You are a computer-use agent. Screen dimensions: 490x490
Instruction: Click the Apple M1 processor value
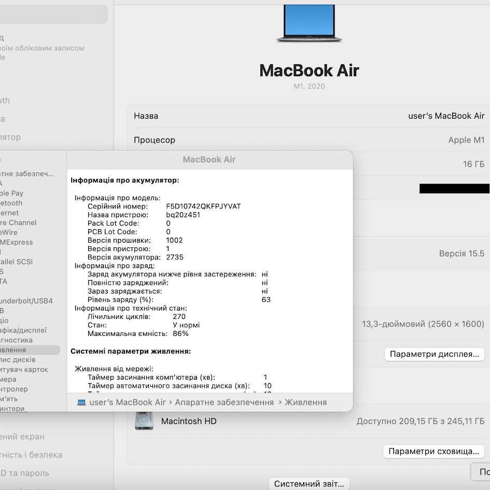tap(466, 140)
